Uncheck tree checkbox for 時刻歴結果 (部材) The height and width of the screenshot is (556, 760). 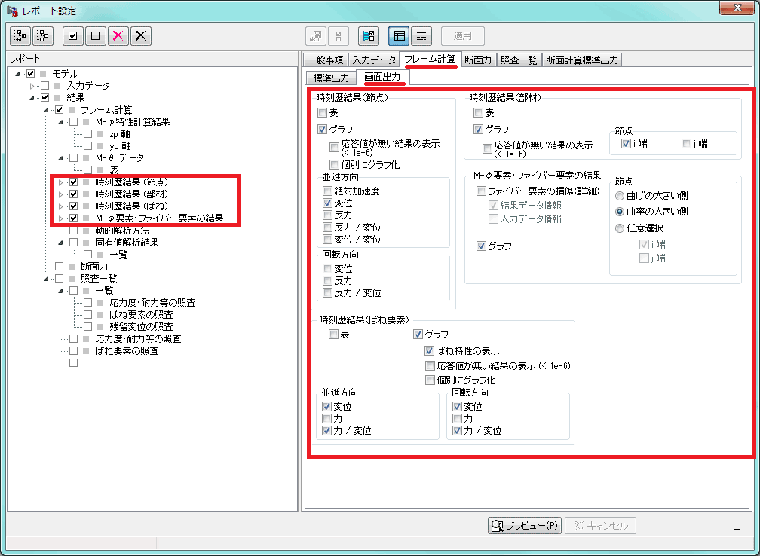(x=74, y=194)
